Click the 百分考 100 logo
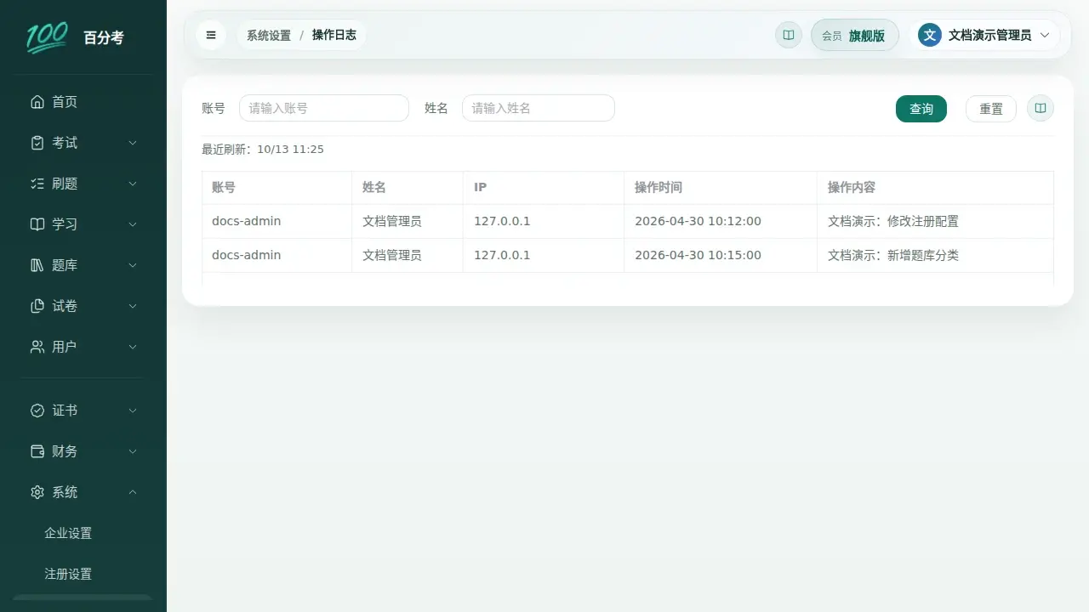This screenshot has width=1089, height=612. (47, 37)
